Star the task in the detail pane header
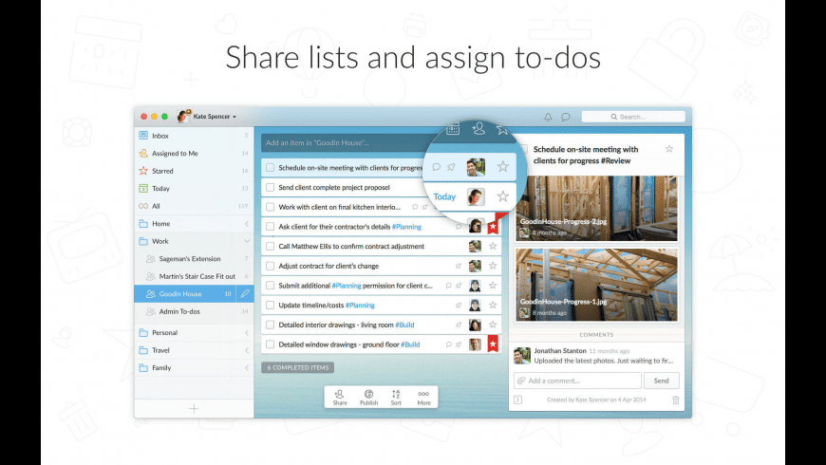Image resolution: width=826 pixels, height=465 pixels. 669,149
